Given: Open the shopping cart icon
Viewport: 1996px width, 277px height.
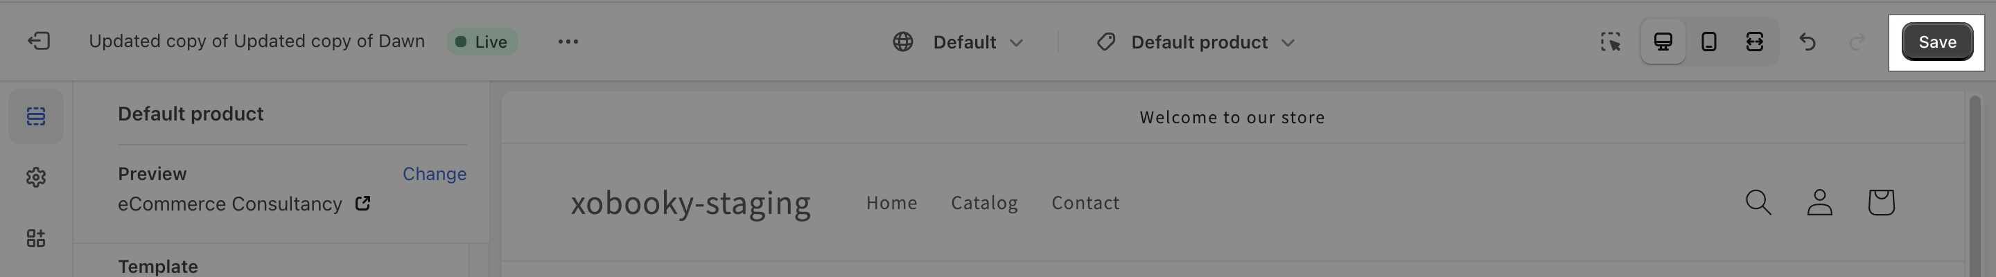Looking at the screenshot, I should pos(1880,203).
